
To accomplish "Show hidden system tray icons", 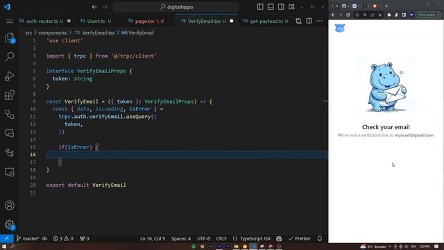I will click(x=390, y=247).
